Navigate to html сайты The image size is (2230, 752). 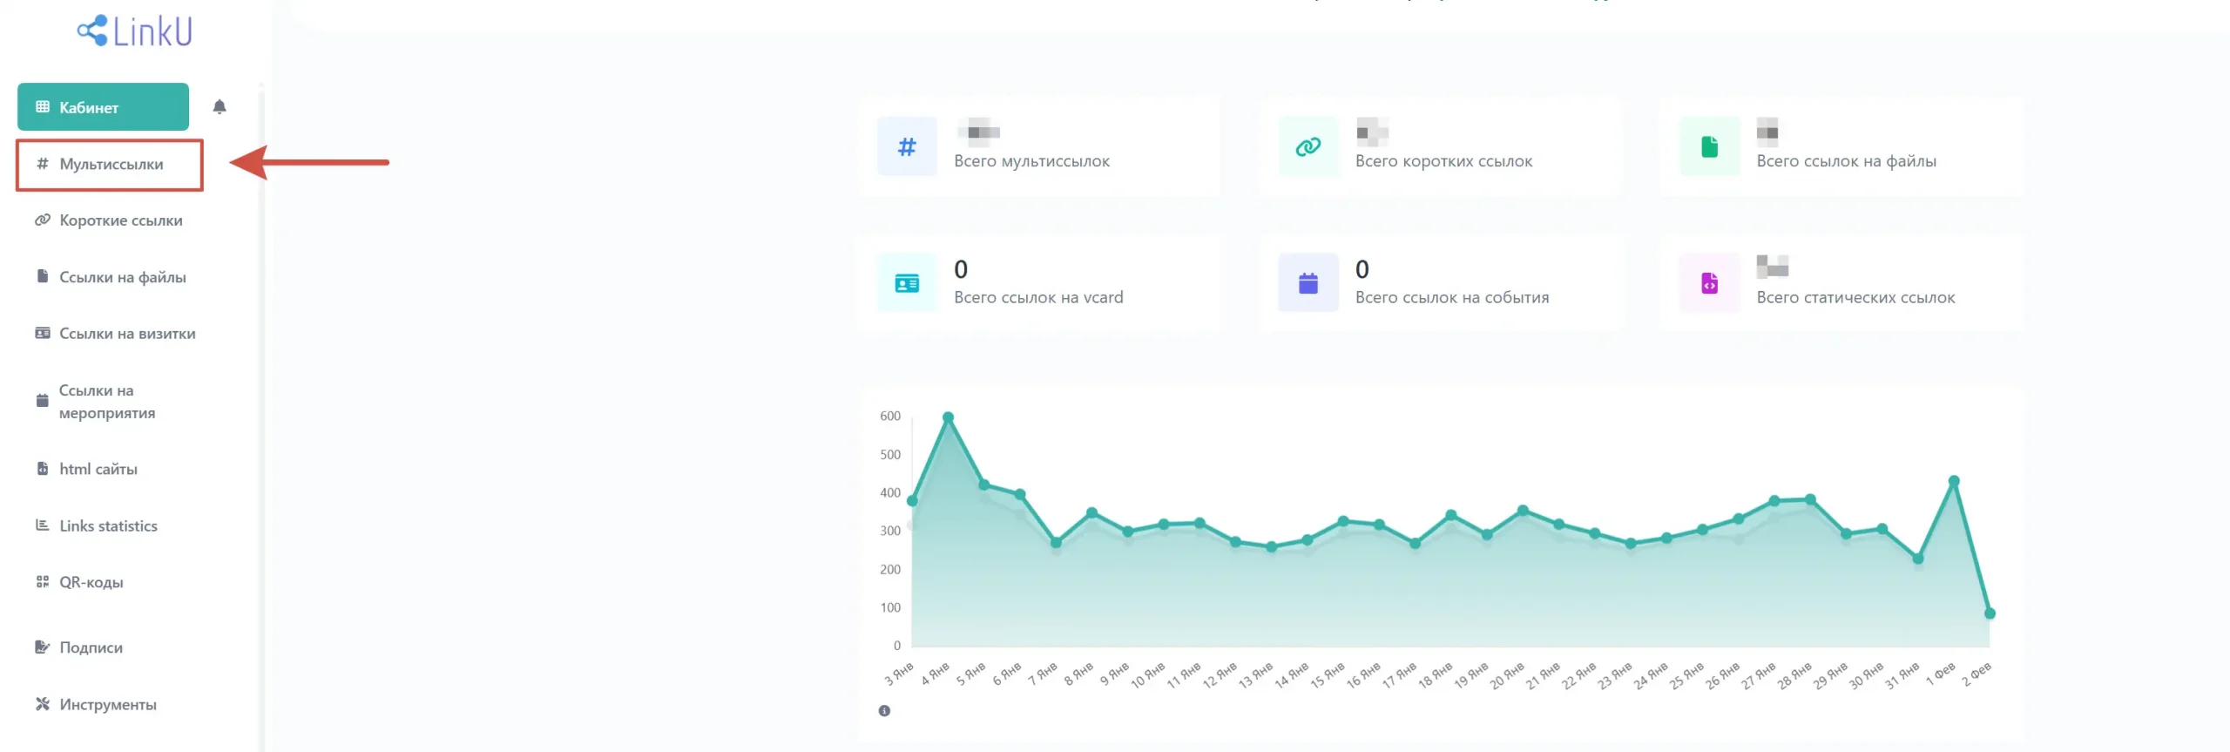[x=98, y=469]
